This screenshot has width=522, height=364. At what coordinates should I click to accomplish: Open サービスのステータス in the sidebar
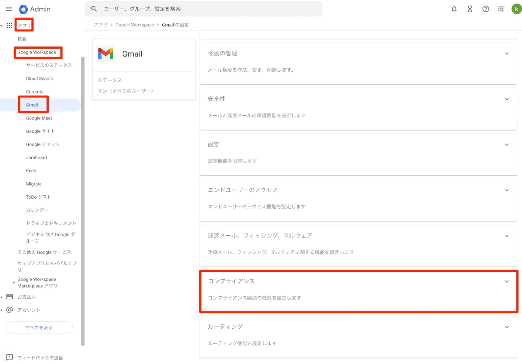49,65
